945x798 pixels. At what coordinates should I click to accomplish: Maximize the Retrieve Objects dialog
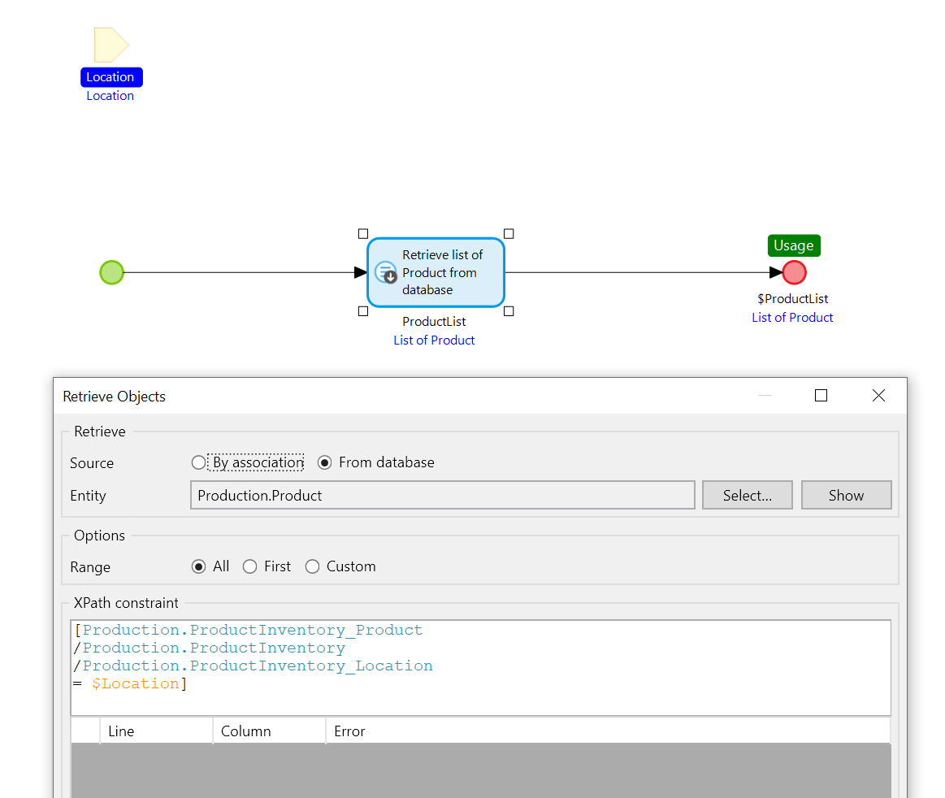pos(821,396)
